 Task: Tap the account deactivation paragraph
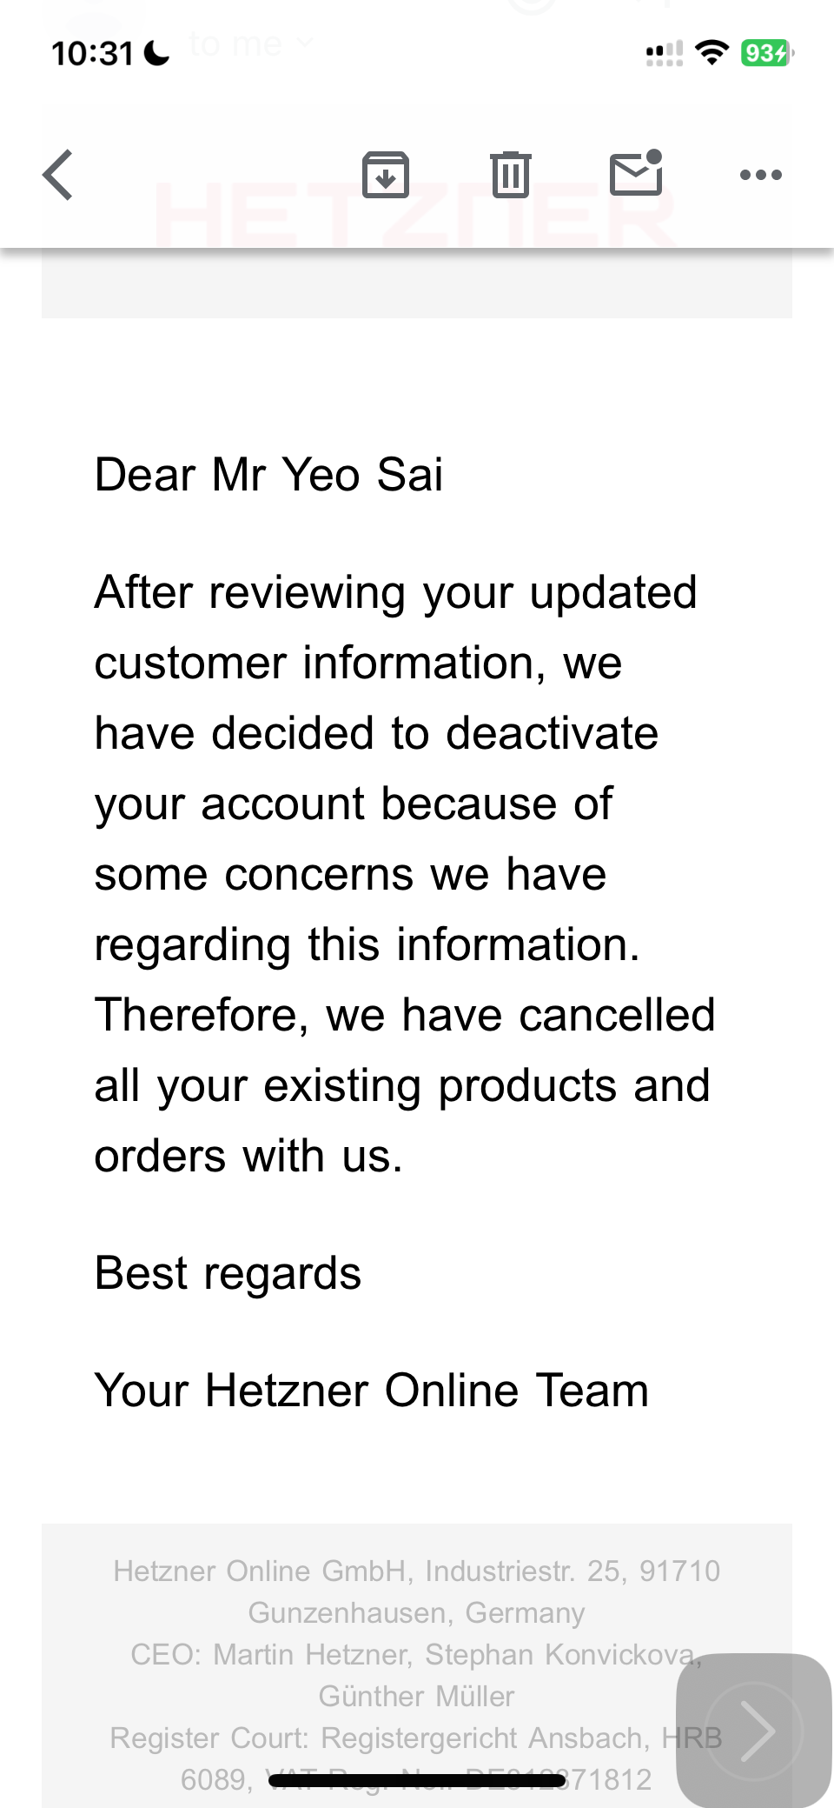(404, 874)
